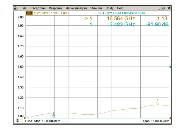Select the Tr 4 S21 LogM trace label
Screen dimensions: 184x129
(x=121, y=13)
